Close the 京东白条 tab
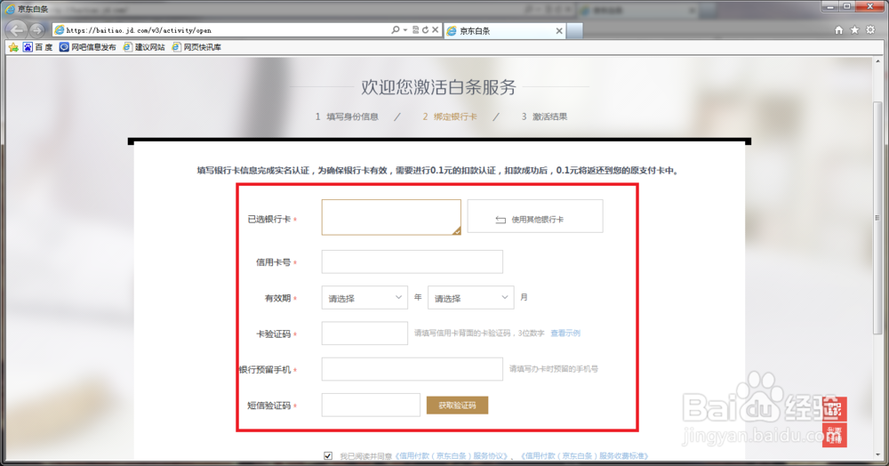Viewport: 889px width, 466px height. (x=559, y=30)
